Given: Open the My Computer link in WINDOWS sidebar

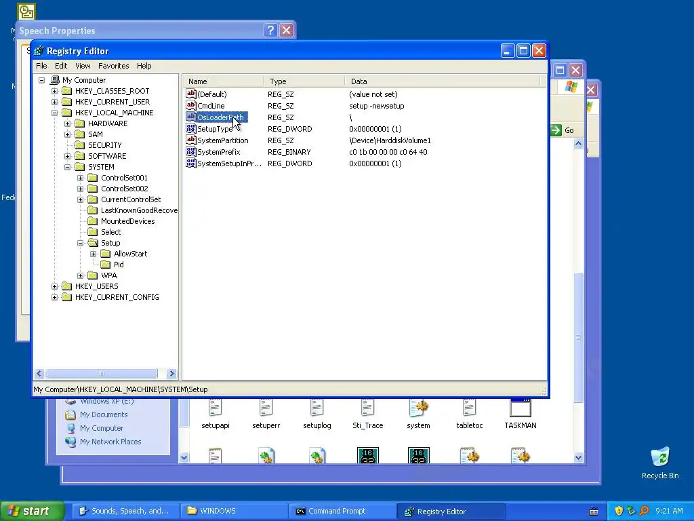Looking at the screenshot, I should pyautogui.click(x=102, y=429).
